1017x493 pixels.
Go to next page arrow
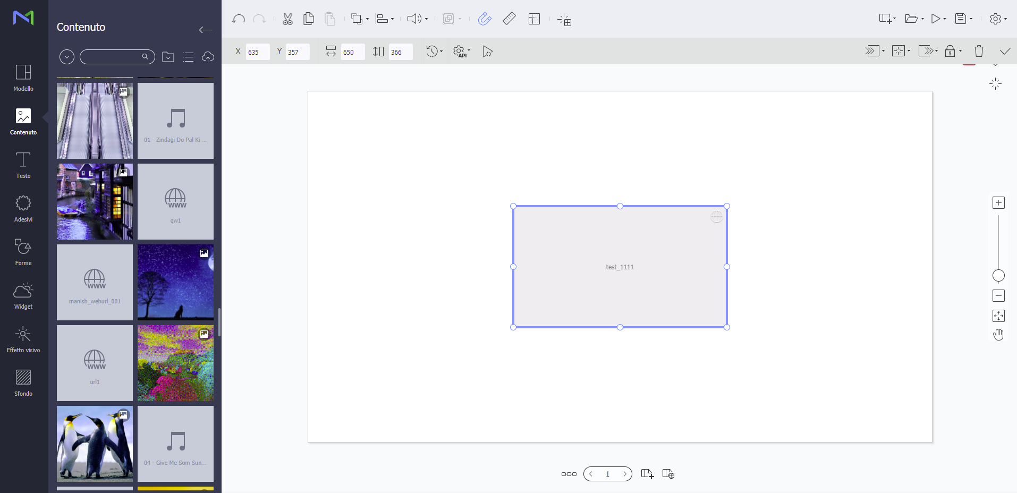(625, 474)
